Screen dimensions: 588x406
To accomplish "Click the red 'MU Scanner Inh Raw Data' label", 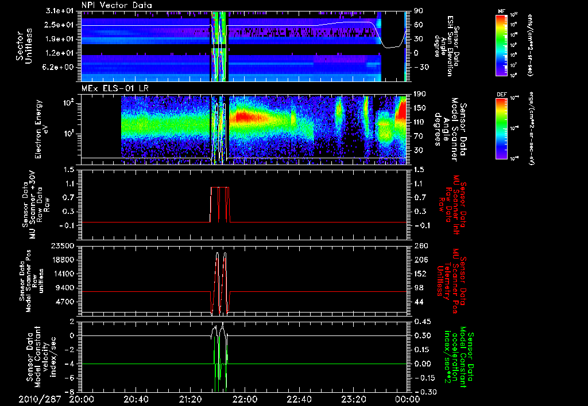I will 452,204.
